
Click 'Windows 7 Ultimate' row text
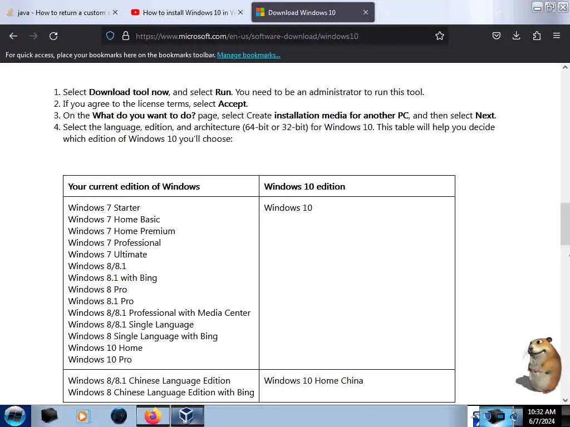click(x=107, y=254)
